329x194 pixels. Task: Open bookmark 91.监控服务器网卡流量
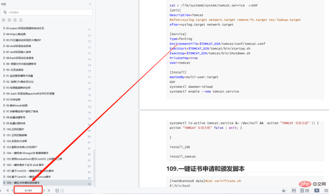pyautogui.click(x=20, y=76)
